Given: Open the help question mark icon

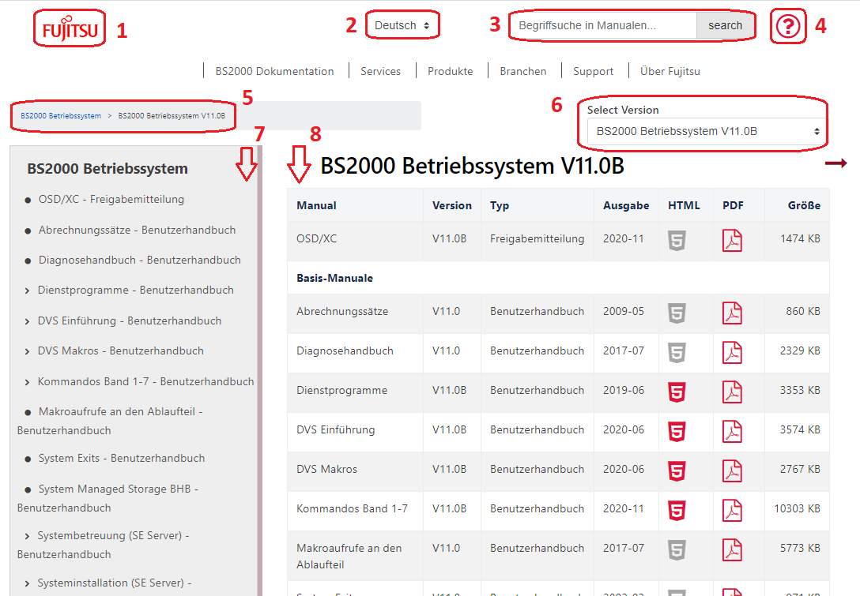Looking at the screenshot, I should pos(787,27).
